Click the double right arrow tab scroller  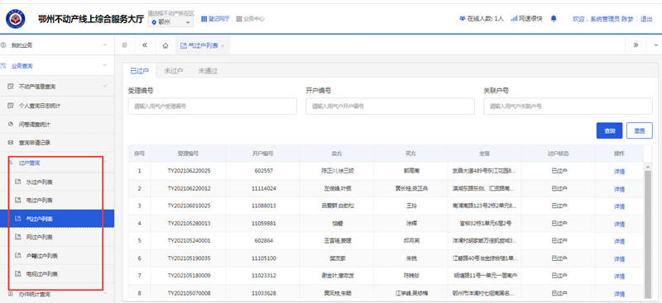coord(636,45)
